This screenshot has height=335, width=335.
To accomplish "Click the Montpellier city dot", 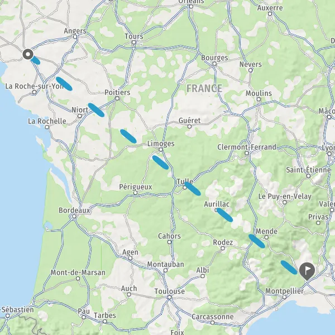I will point(284,297).
